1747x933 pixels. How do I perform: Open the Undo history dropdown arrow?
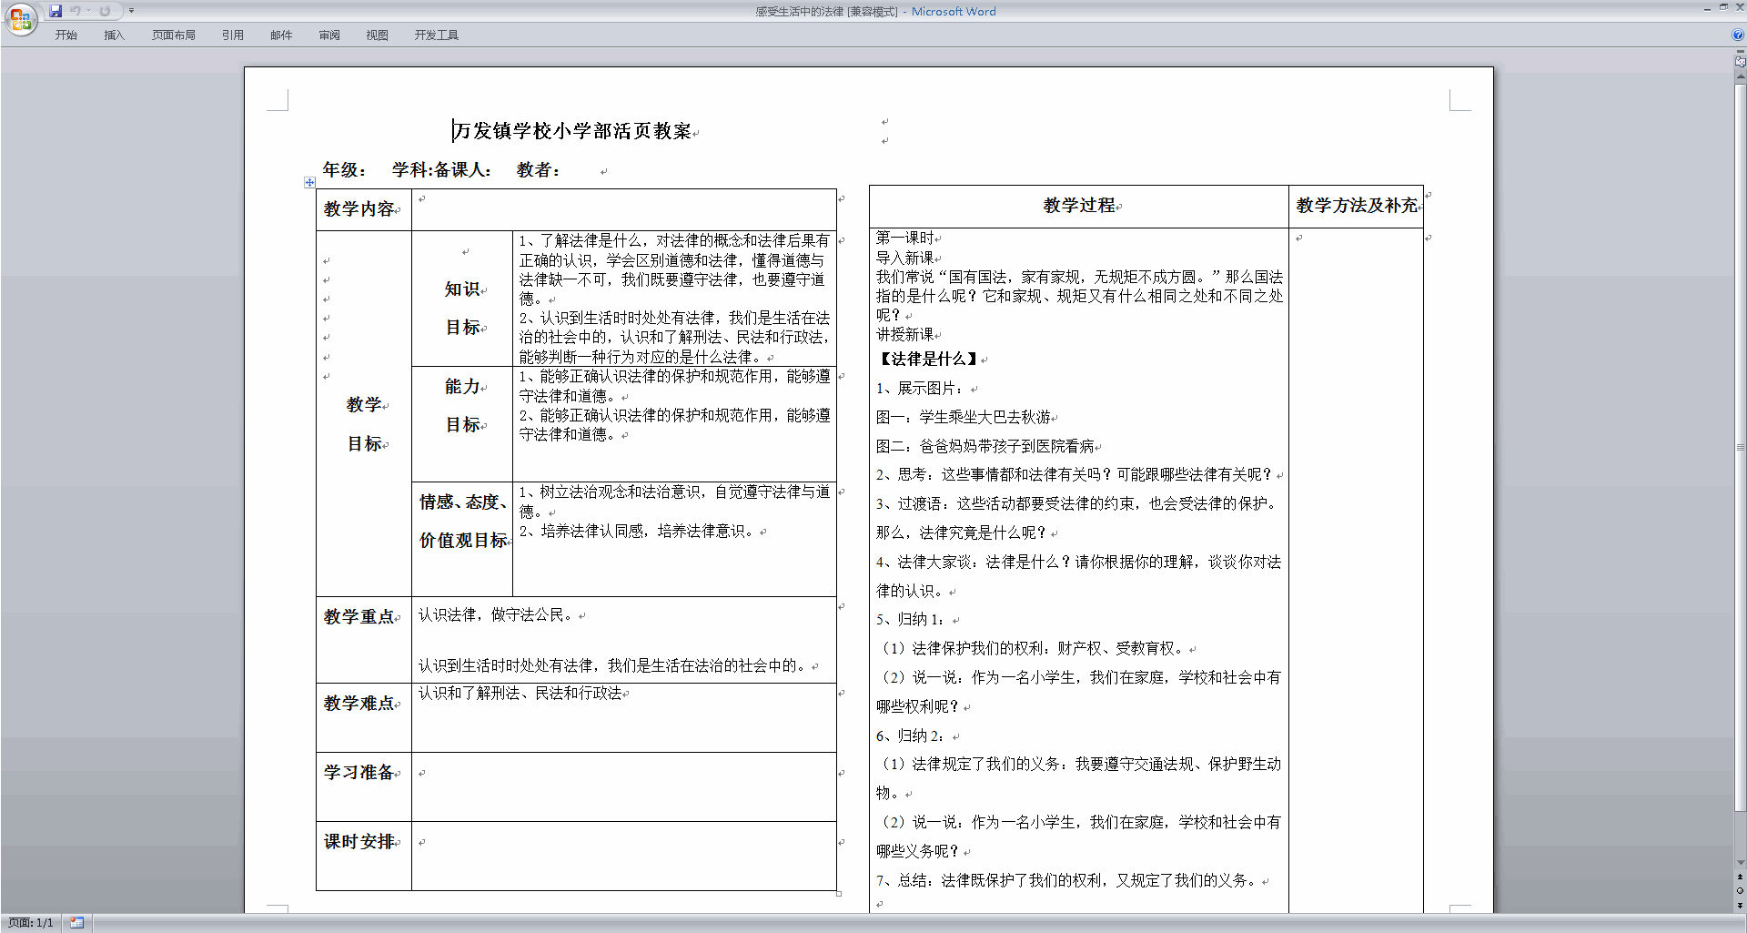[88, 11]
